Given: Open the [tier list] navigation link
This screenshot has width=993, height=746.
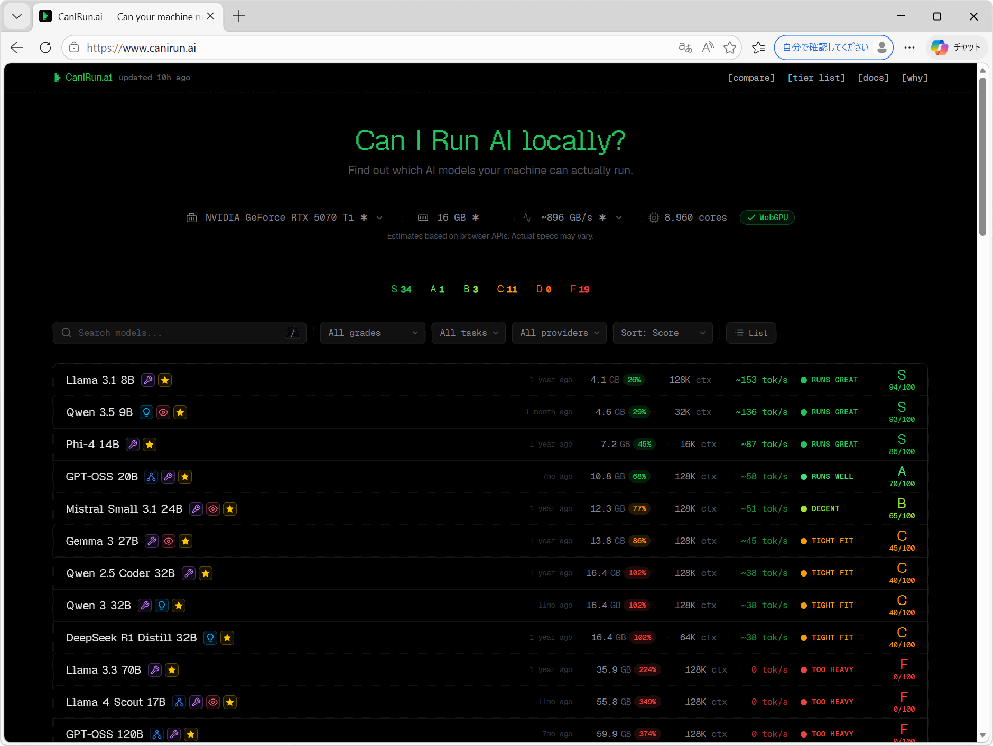Looking at the screenshot, I should click(x=816, y=78).
